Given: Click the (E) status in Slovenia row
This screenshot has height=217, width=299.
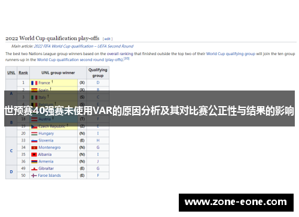Looking at the screenshot, I should (82, 140).
